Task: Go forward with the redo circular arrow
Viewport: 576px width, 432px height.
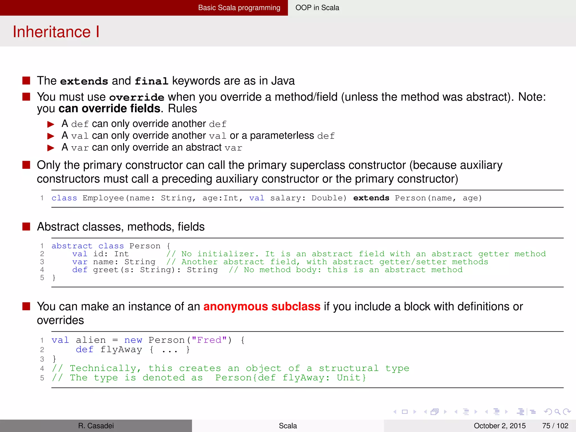Action: tap(567, 412)
